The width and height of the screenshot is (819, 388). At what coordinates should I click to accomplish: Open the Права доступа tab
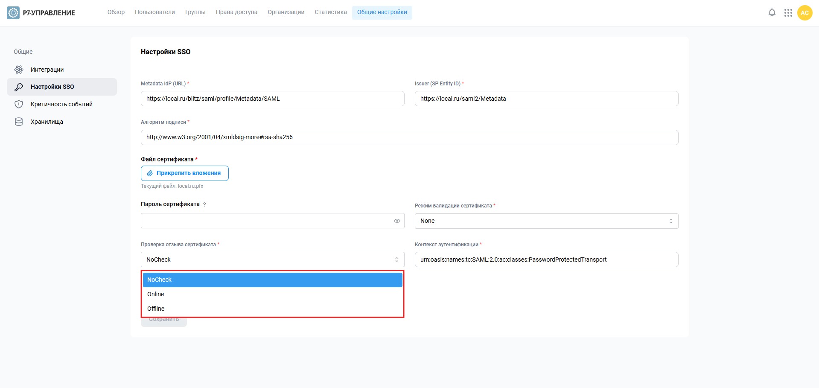click(236, 12)
